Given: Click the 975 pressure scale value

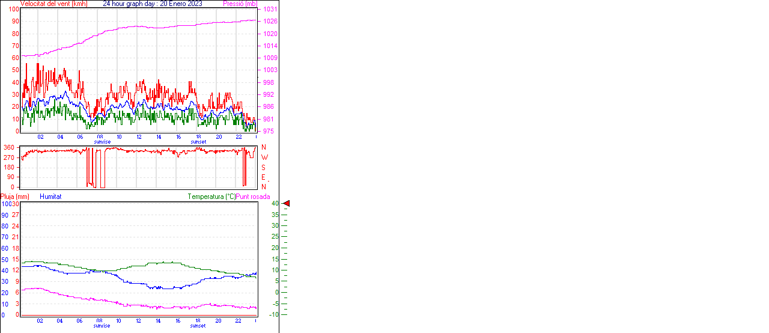Looking at the screenshot, I should [269, 131].
